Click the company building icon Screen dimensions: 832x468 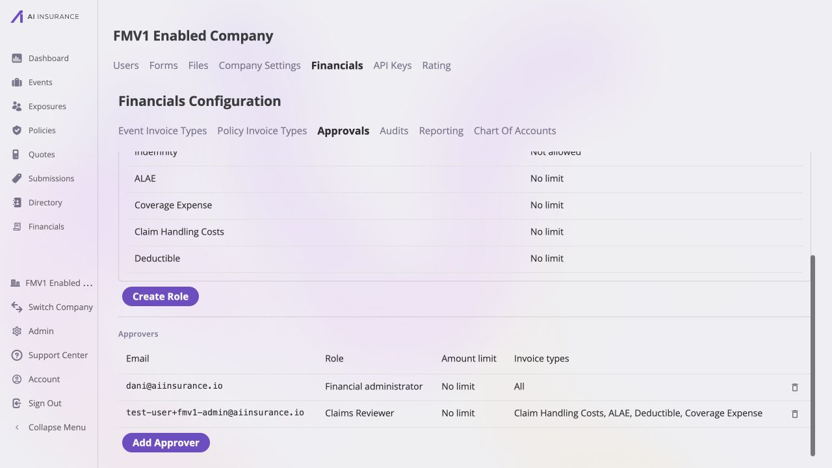pyautogui.click(x=16, y=283)
